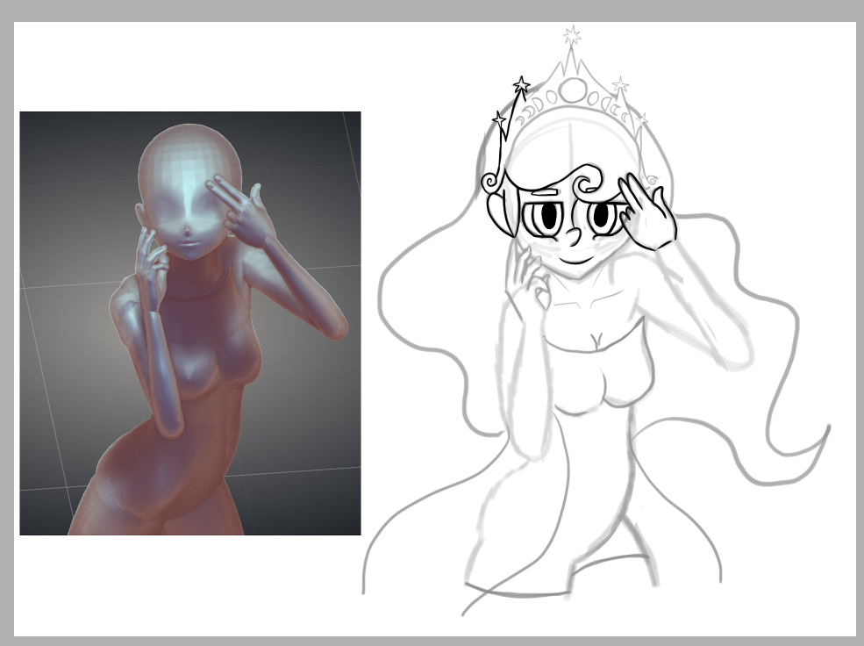The width and height of the screenshot is (864, 646).
Task: Click the sketched character's chest neckline
Action: point(591,338)
